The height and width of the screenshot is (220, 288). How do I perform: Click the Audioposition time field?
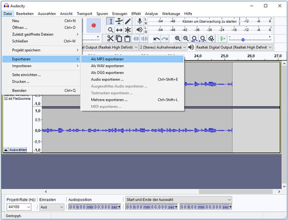tap(95, 207)
